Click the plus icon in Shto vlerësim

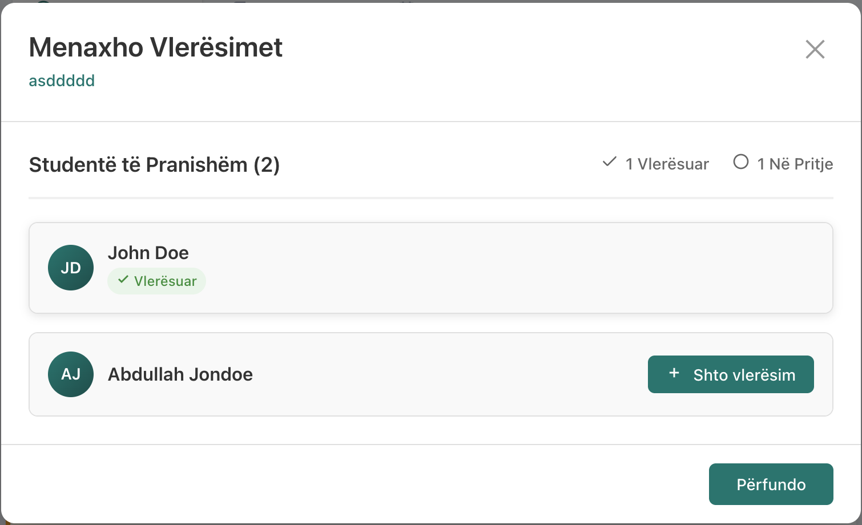point(674,373)
